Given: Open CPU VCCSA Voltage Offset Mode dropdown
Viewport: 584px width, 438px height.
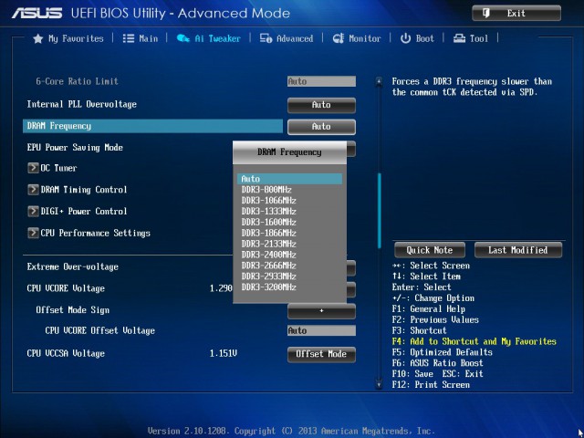Looking at the screenshot, I should (321, 354).
